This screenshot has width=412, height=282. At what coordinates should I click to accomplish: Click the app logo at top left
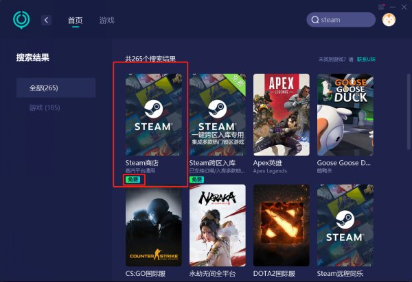(x=21, y=20)
